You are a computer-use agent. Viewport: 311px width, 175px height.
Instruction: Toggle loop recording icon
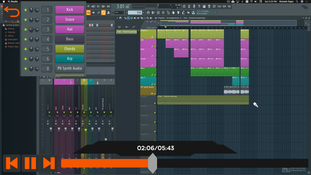[109, 6]
